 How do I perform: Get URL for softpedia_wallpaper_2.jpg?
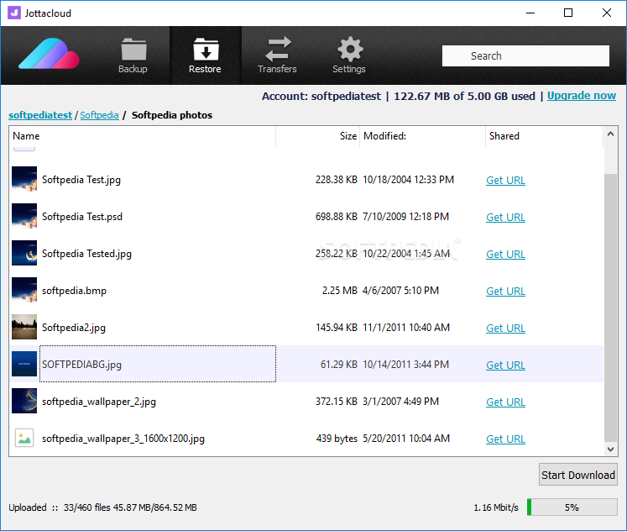coord(505,402)
